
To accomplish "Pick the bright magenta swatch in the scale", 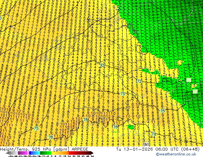I will [26, 153].
